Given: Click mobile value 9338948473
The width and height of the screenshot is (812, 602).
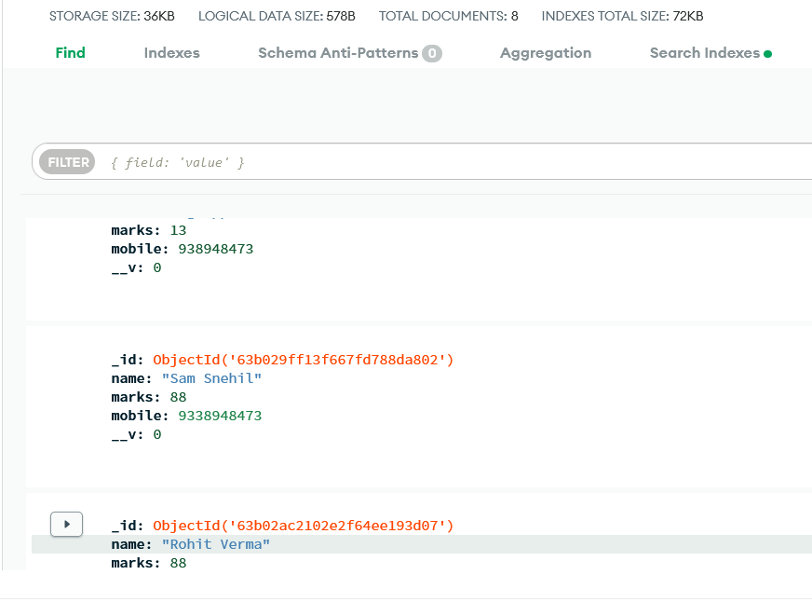Looking at the screenshot, I should tap(220, 416).
